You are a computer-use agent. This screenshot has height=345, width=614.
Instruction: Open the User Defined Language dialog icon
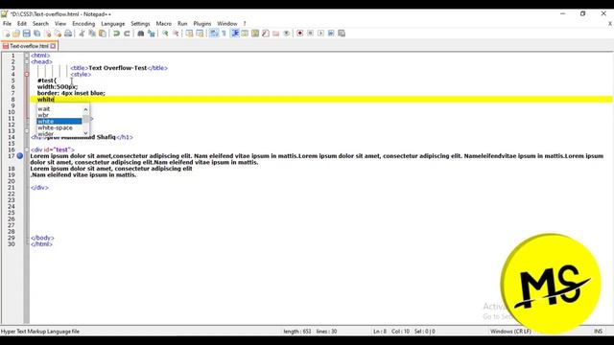(245, 34)
